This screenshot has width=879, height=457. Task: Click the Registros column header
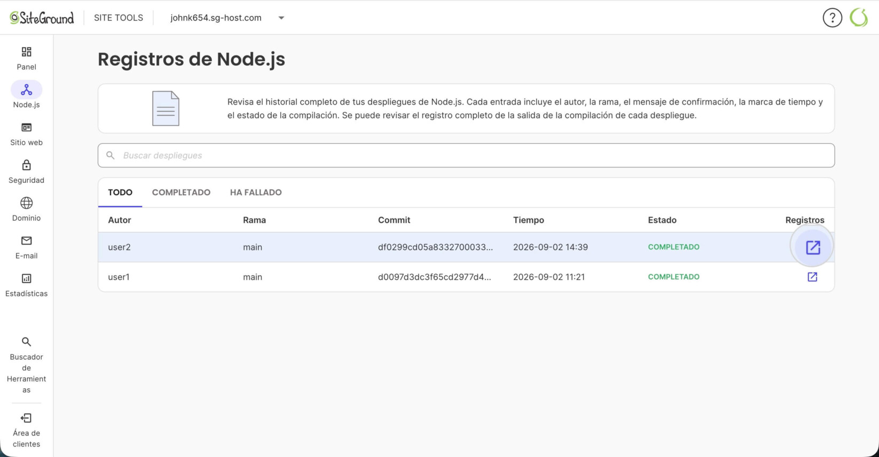pos(805,220)
